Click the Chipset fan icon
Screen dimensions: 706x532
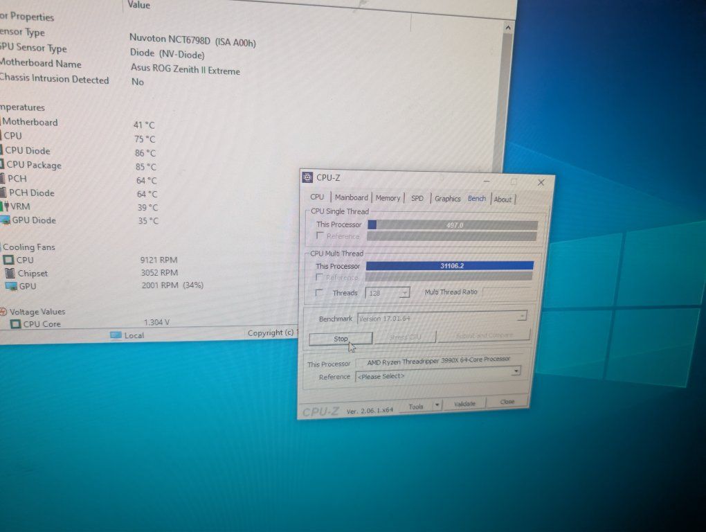[10, 273]
